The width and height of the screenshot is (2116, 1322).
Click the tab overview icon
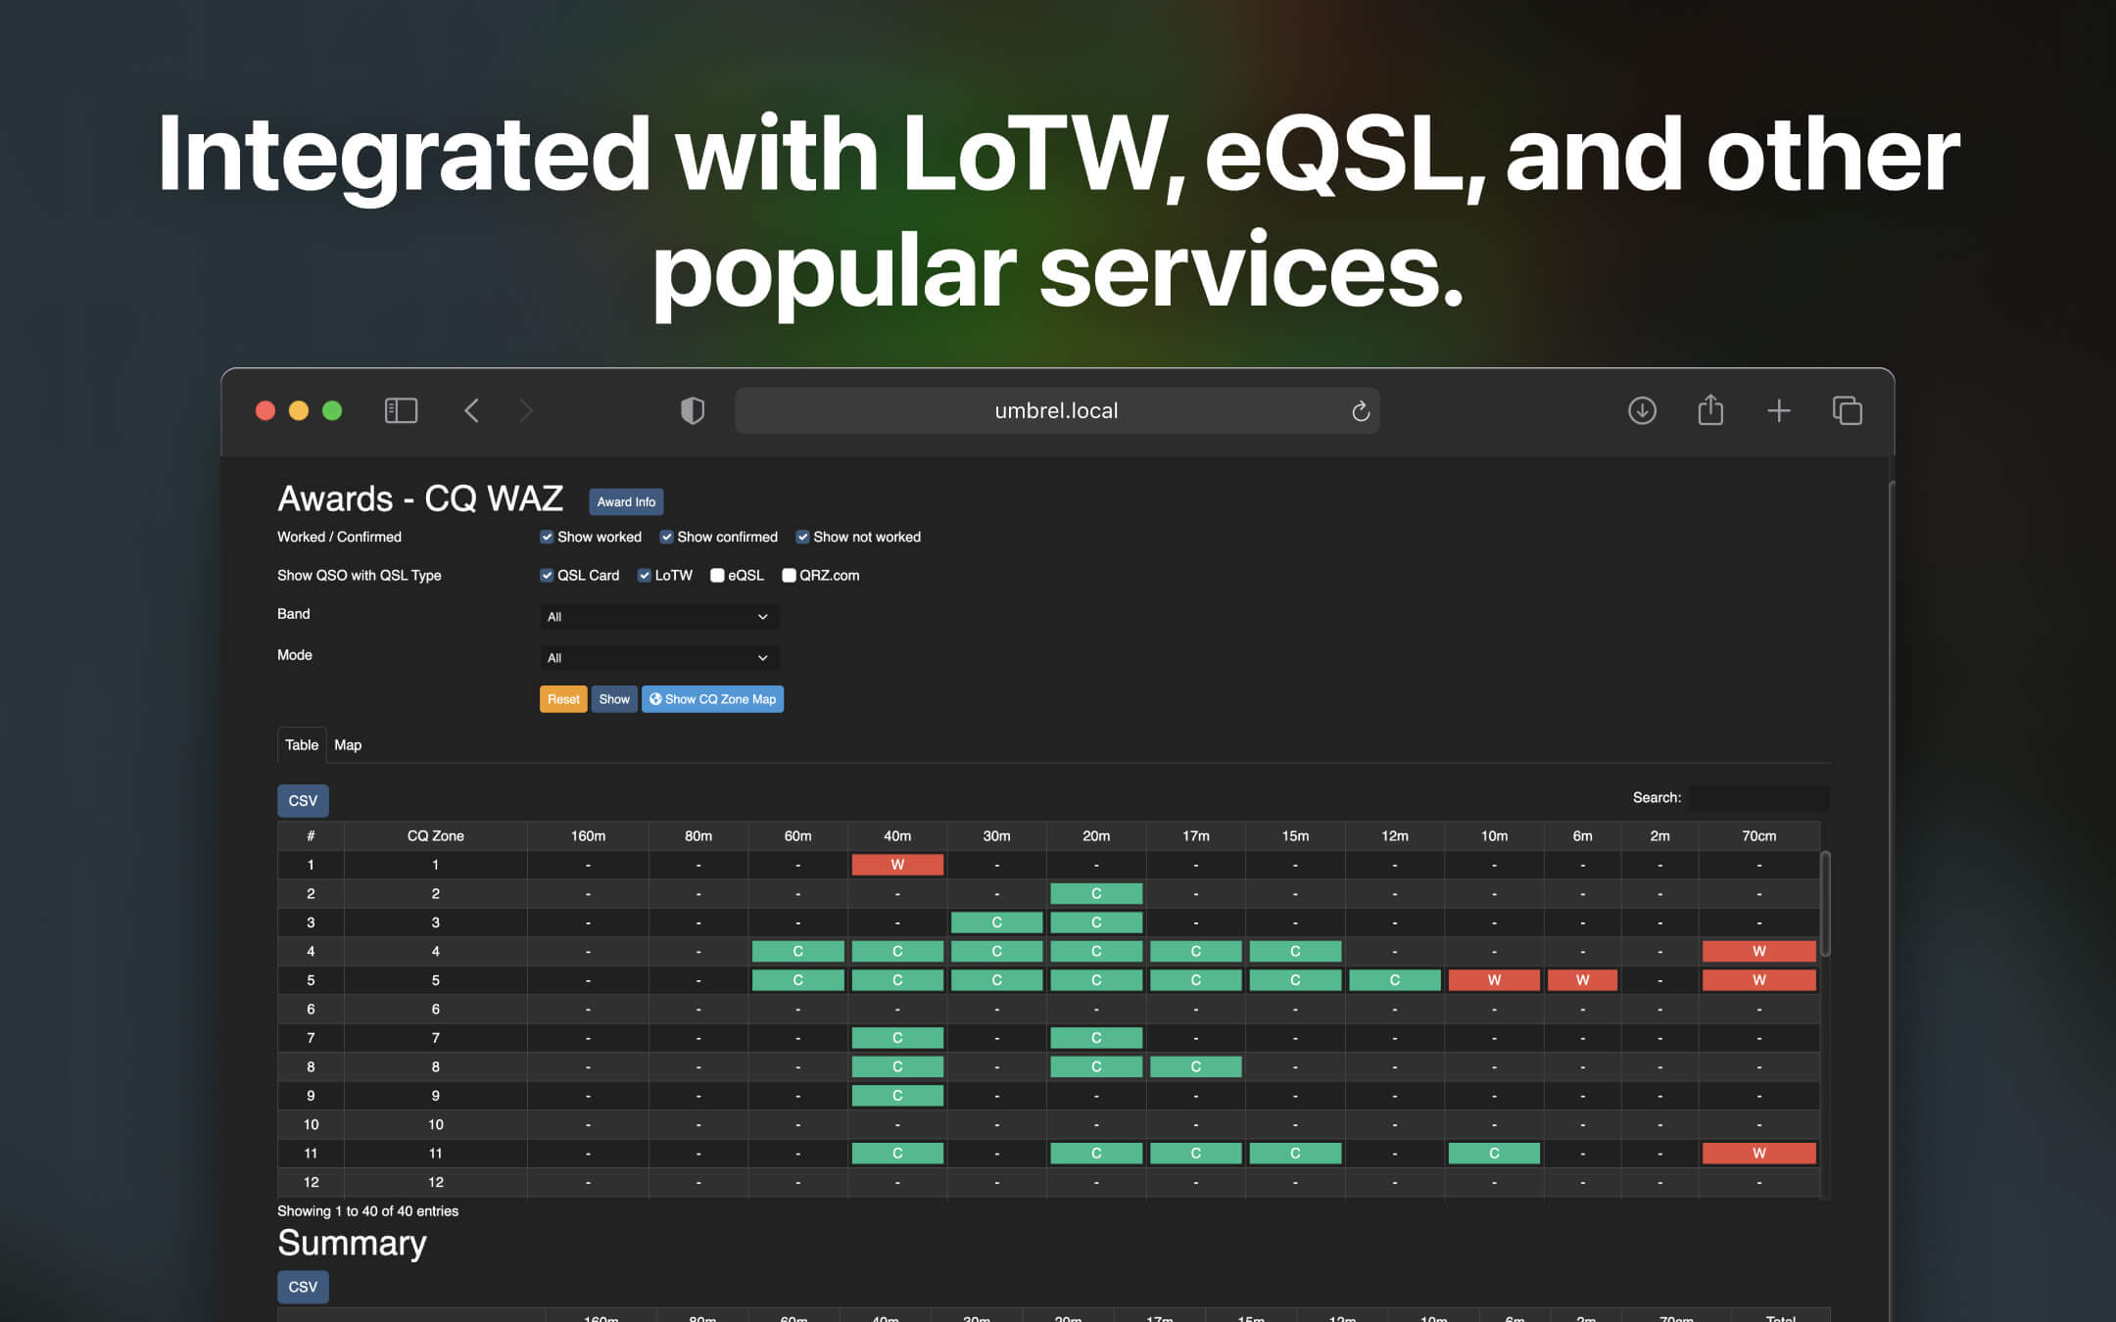pyautogui.click(x=1848, y=410)
